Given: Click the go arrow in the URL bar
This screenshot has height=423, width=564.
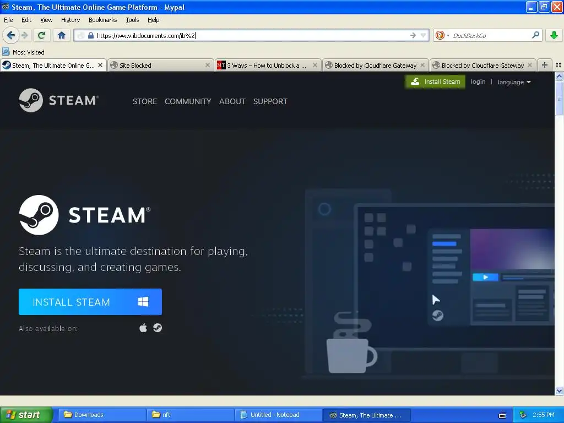Looking at the screenshot, I should [x=413, y=35].
